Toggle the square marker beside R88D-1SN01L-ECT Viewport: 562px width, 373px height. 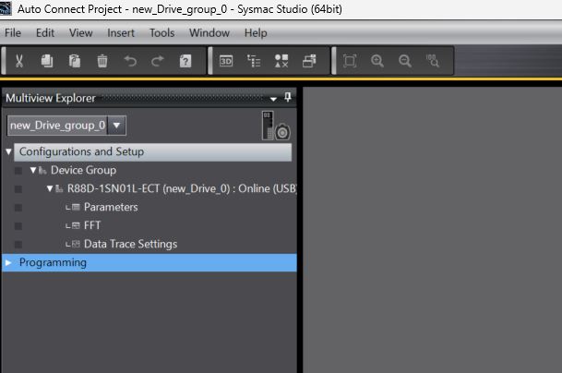(x=18, y=189)
